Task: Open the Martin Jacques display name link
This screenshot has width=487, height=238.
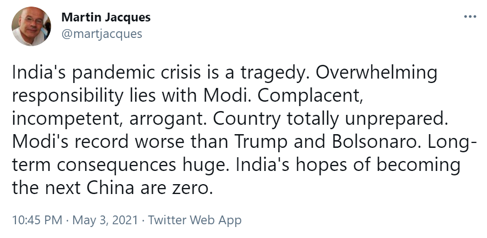Action: point(106,18)
